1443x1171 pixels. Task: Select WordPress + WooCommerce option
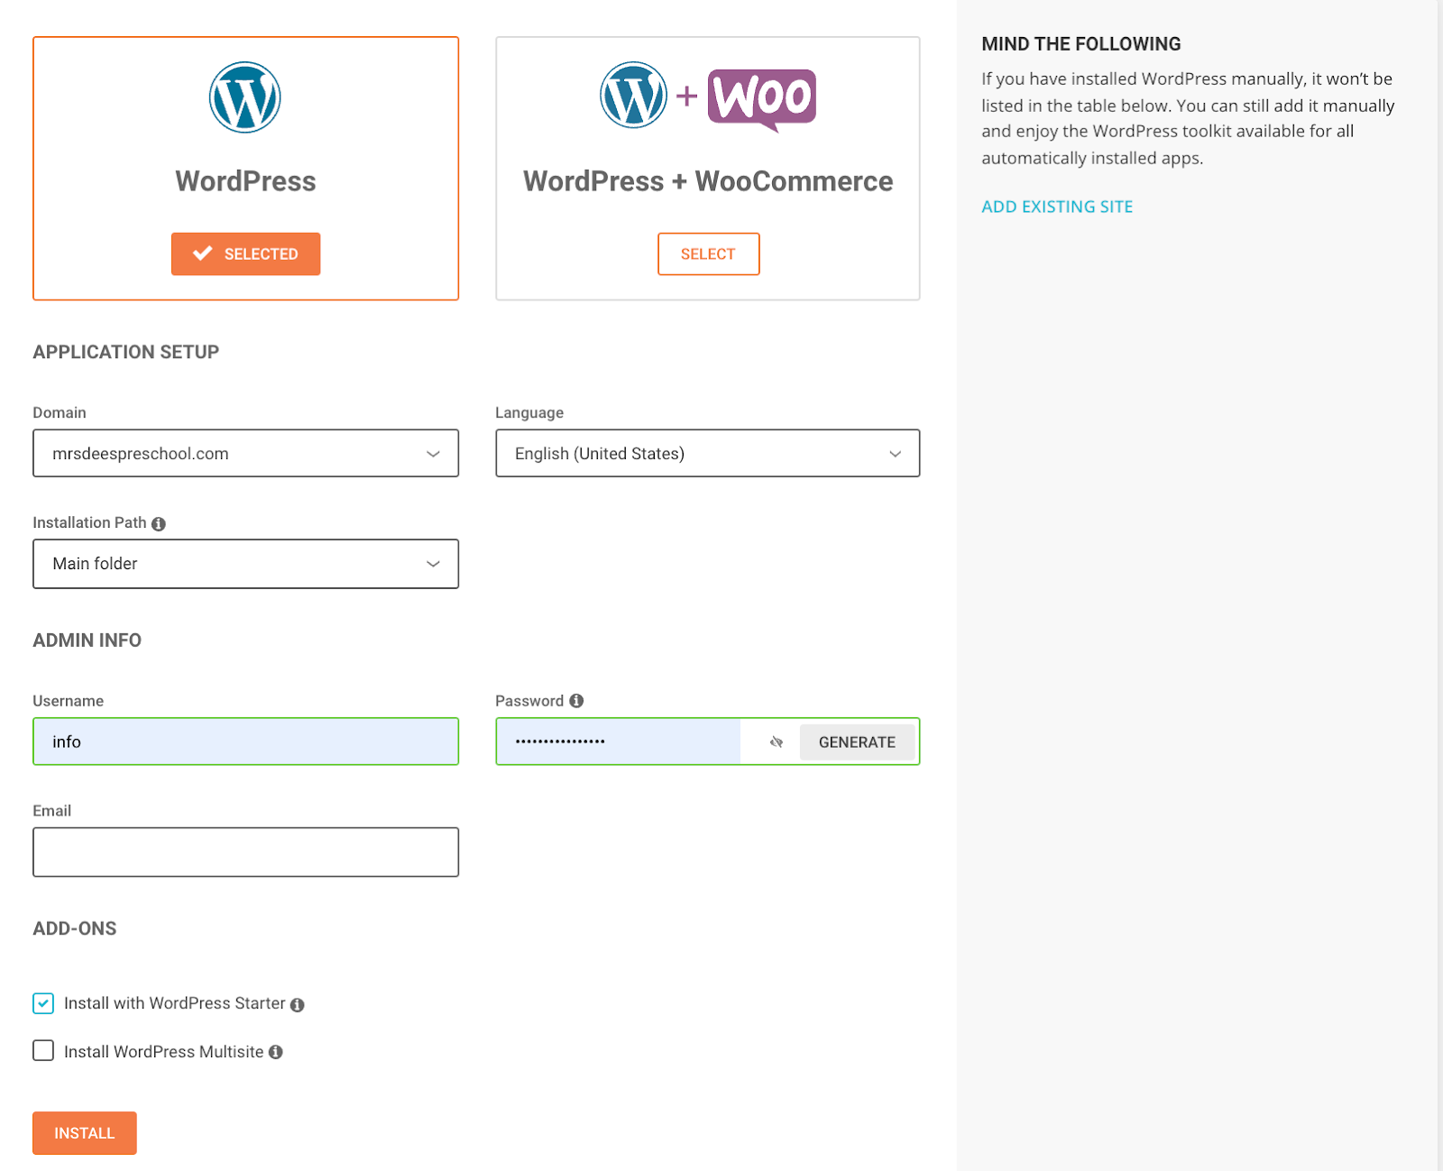[x=709, y=254]
